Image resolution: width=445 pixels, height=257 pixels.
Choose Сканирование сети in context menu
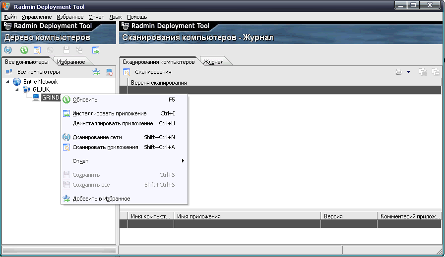point(125,138)
